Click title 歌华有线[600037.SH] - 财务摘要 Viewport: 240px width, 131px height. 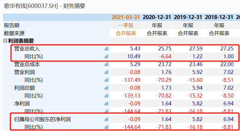tap(45, 6)
